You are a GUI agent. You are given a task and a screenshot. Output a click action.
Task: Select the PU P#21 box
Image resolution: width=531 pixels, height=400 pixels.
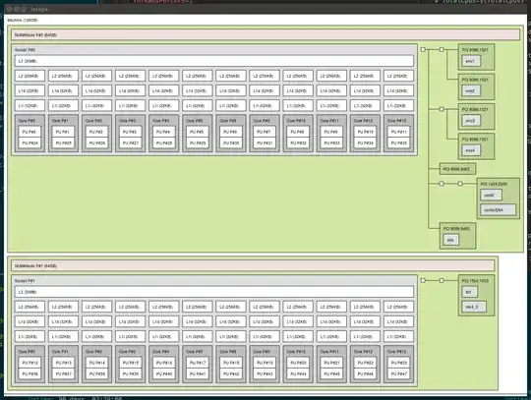331,363
